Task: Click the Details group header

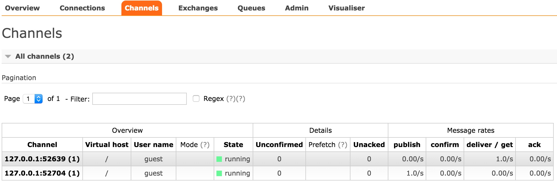Action: 321,130
